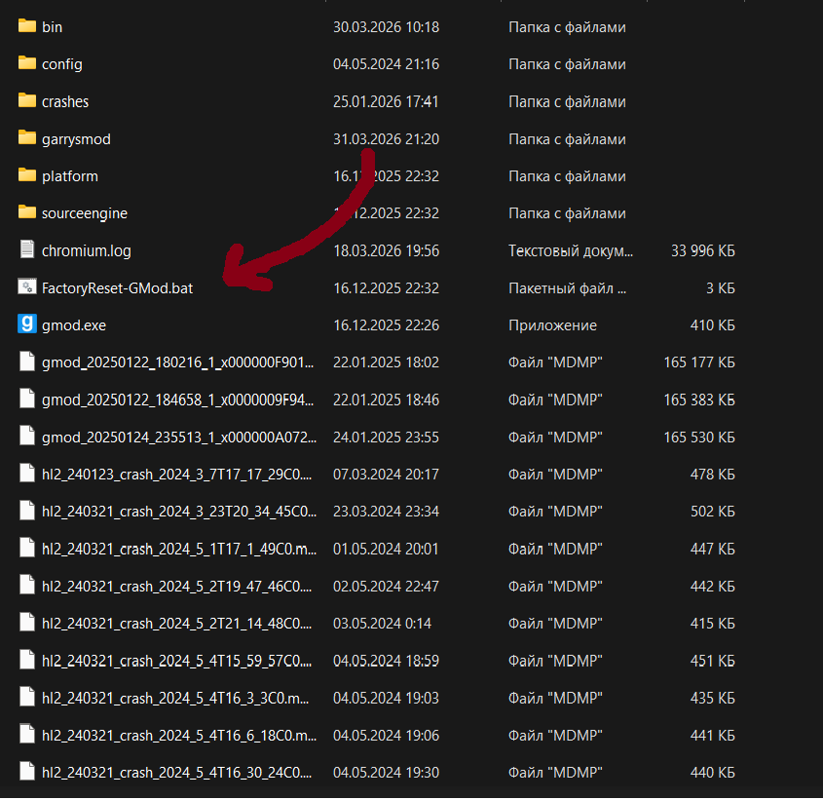This screenshot has height=800, width=823.
Task: Click the hl2 crash file sized 435 КБ
Action: pyautogui.click(x=178, y=698)
